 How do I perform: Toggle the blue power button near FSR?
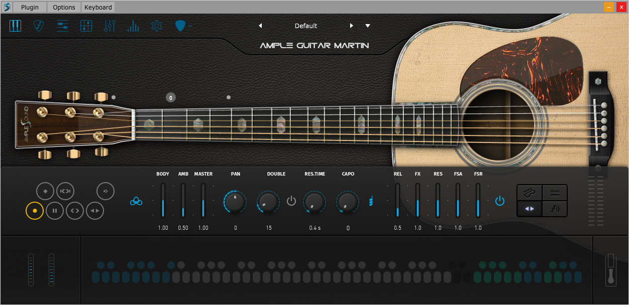(x=499, y=201)
